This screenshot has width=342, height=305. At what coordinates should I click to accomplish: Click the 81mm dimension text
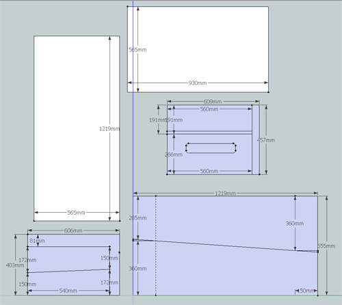pyautogui.click(x=37, y=241)
